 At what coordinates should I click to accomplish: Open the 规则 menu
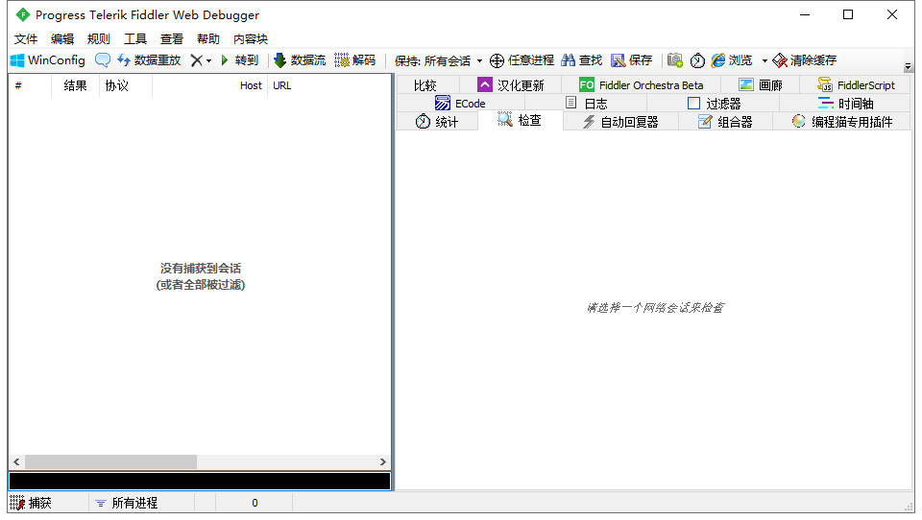coord(99,38)
